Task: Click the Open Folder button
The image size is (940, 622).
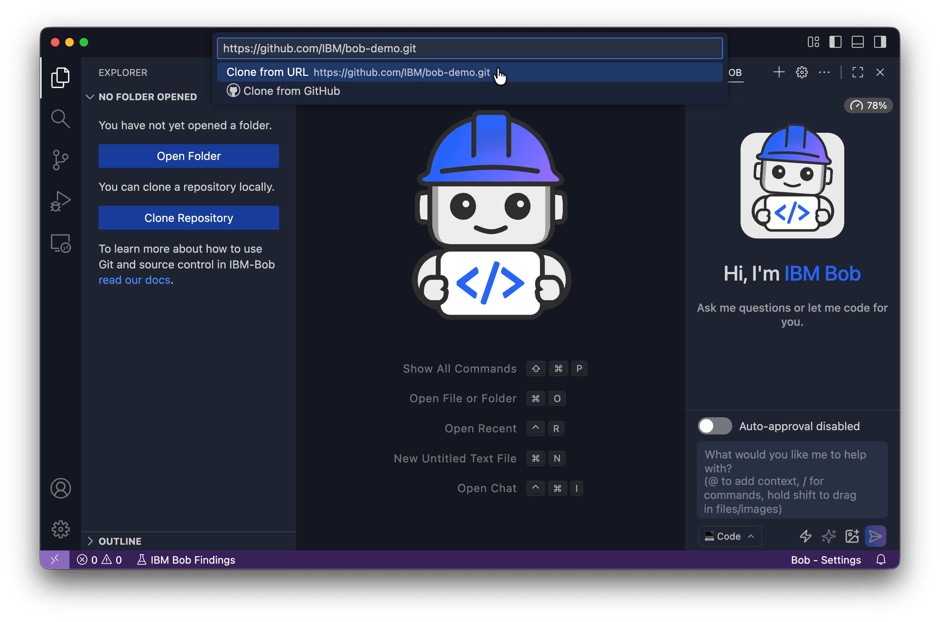Action: (188, 156)
